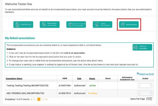Open Action dropdown for Testing Testing Testing INCORPORATED
Image resolution: width=158 pixels, height=106 pixels.
click(145, 86)
